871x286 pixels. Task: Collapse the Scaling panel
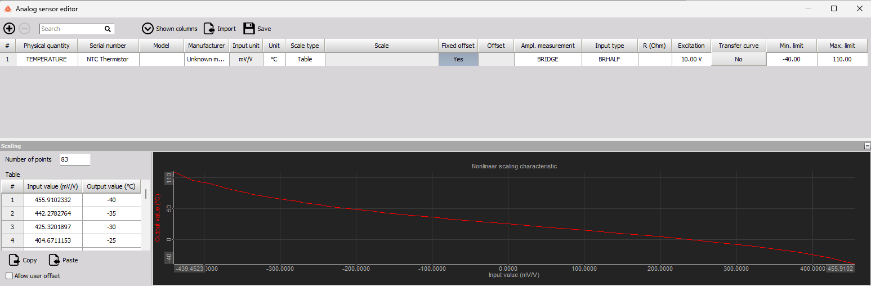click(x=867, y=146)
